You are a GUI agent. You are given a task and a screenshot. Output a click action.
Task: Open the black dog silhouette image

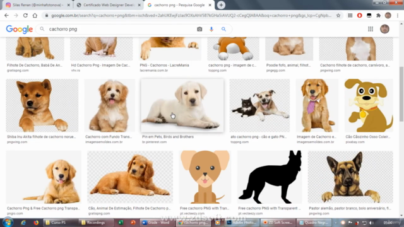[270, 177]
